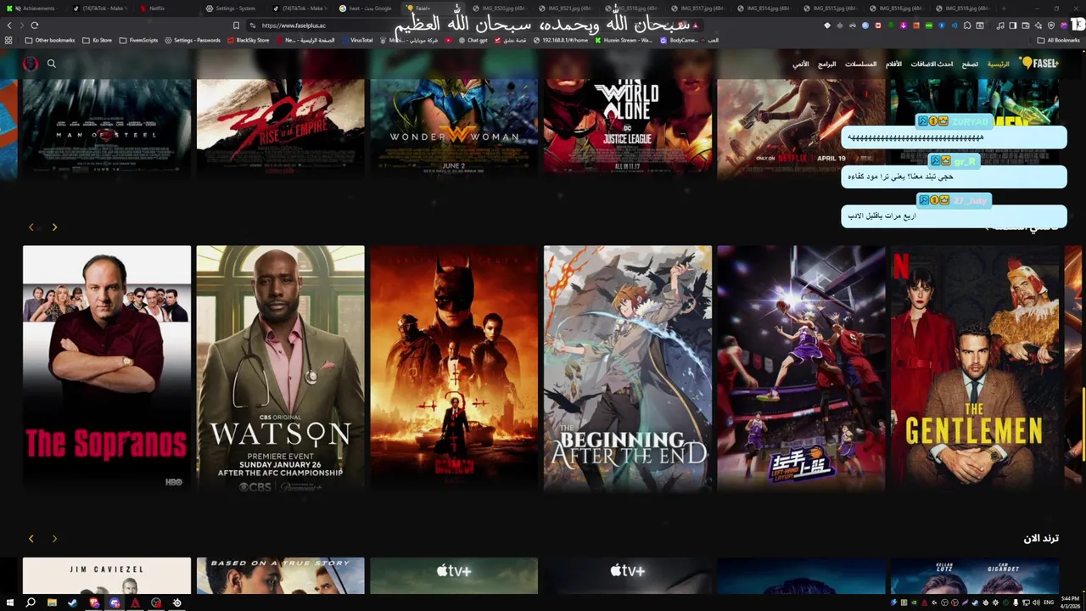Open البرامج nav item

pos(827,64)
